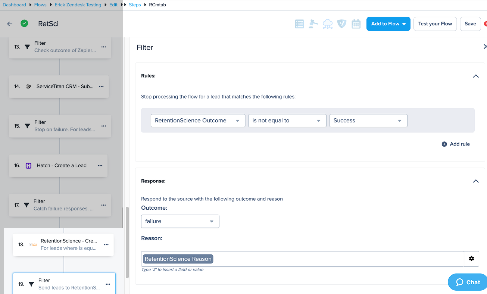The image size is (487, 294).
Task: Open the Chat widget
Action: click(x=468, y=282)
